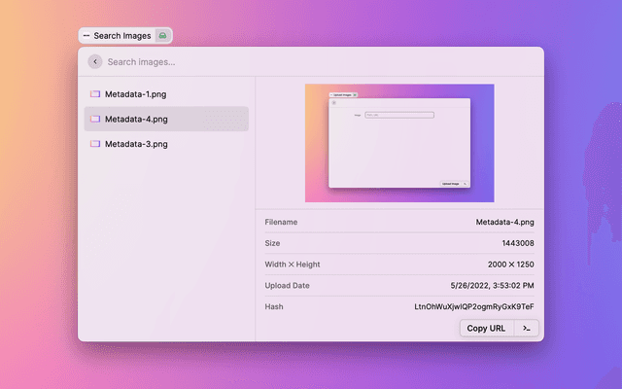Click the Metadata-3.png image file icon
This screenshot has height=389, width=622.
95,144
